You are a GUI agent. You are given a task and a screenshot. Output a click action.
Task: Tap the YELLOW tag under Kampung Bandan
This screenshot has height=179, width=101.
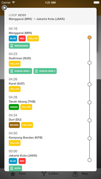15,143
